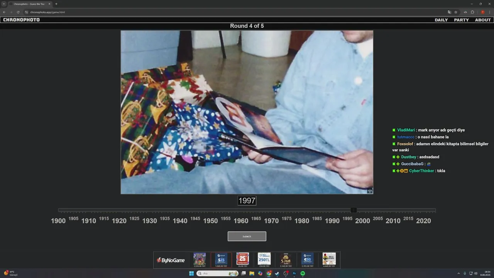
Task: Submit the year guess
Action: click(x=247, y=236)
